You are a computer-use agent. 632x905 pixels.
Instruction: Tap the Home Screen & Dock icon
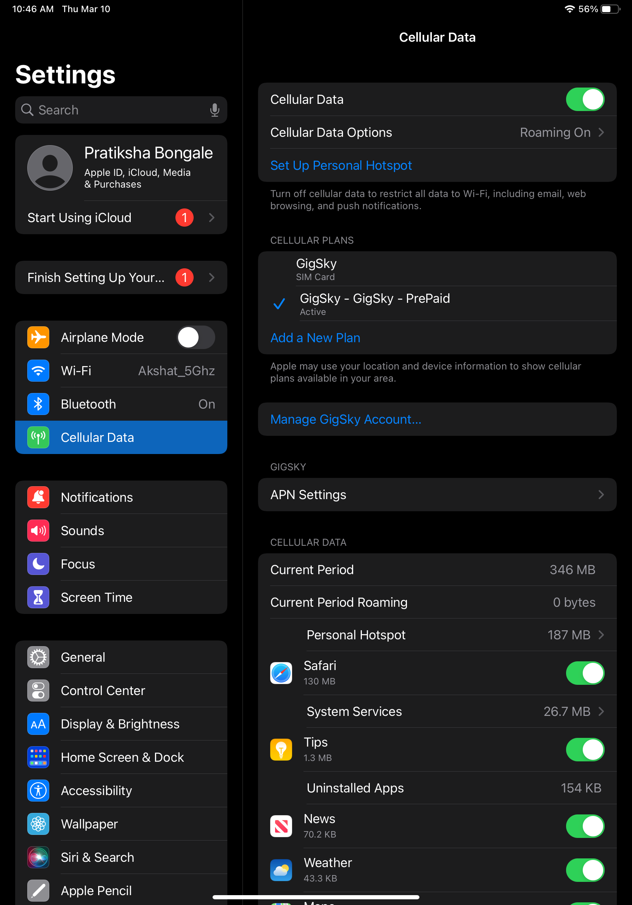38,757
